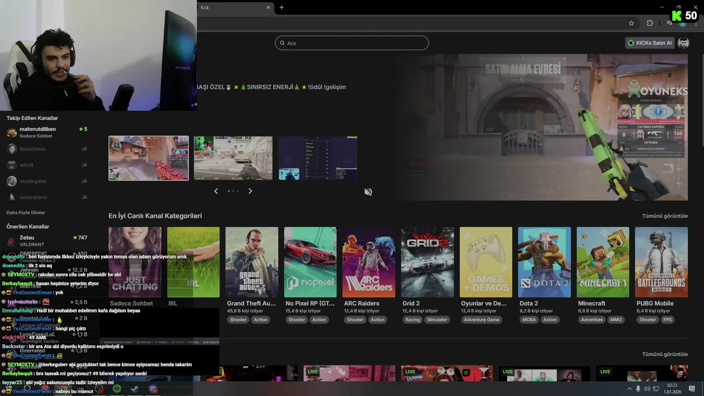Click Shooter tag under ARC Raiders

355,320
